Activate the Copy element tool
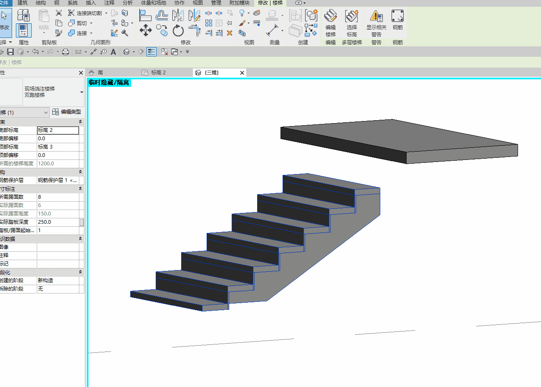Screen dimensions: 541x387 pos(162,30)
